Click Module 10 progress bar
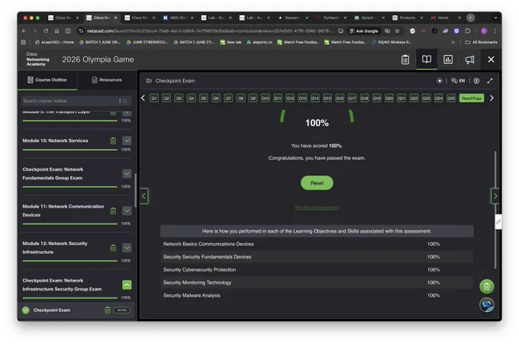This screenshot has width=519, height=344. (x=70, y=149)
